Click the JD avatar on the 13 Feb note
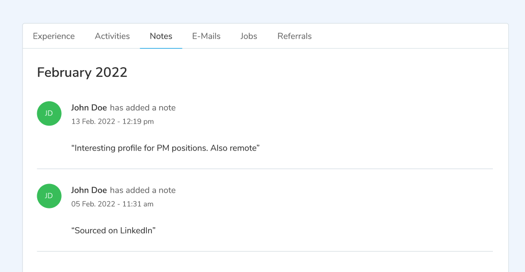Viewport: 525px width, 272px height. click(x=49, y=113)
